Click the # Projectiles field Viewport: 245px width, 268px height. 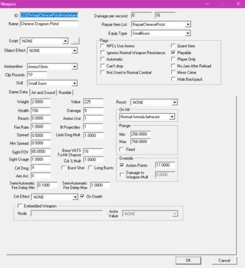point(94,127)
